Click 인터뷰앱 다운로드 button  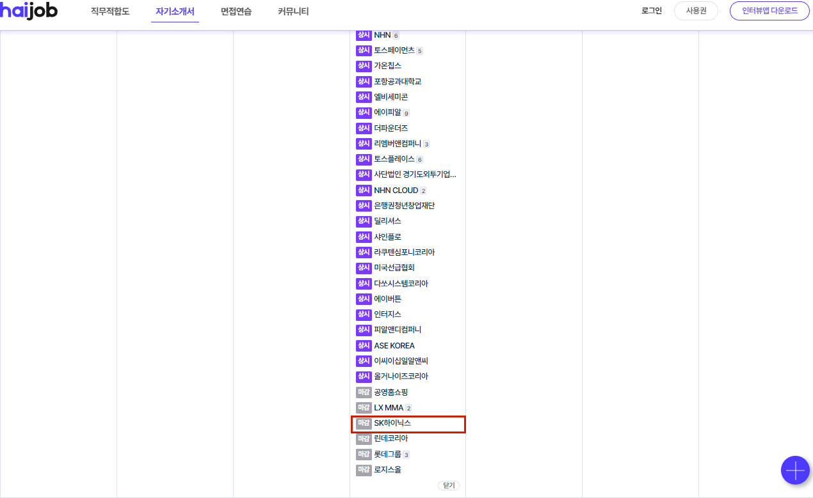coord(769,11)
